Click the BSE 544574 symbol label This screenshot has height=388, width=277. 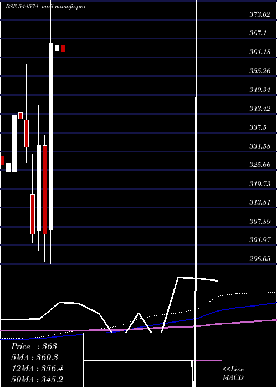pyautogui.click(x=22, y=7)
